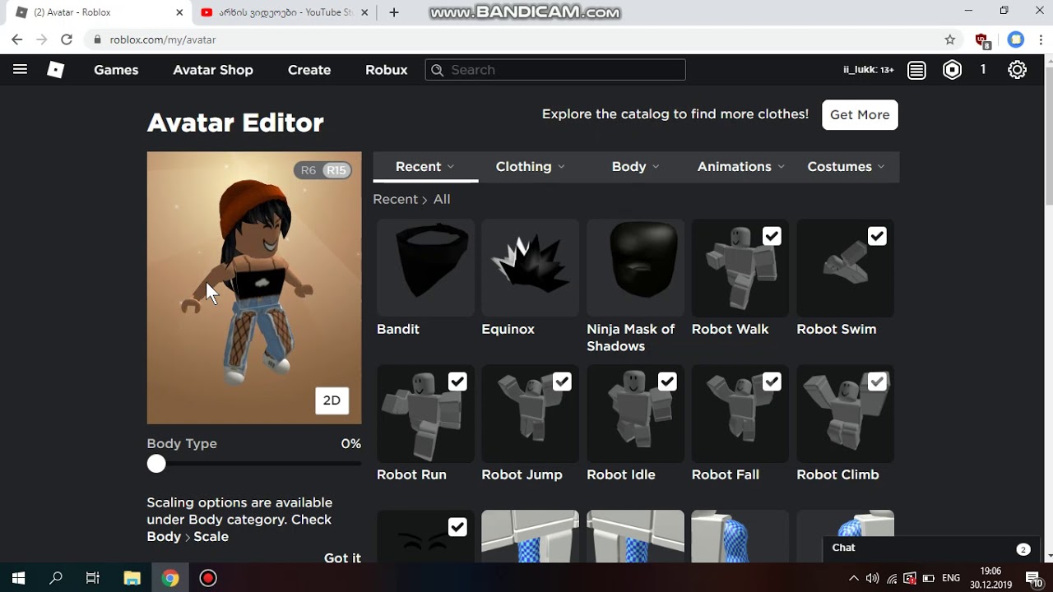
Task: Open the Games navigation item
Action: tap(116, 70)
